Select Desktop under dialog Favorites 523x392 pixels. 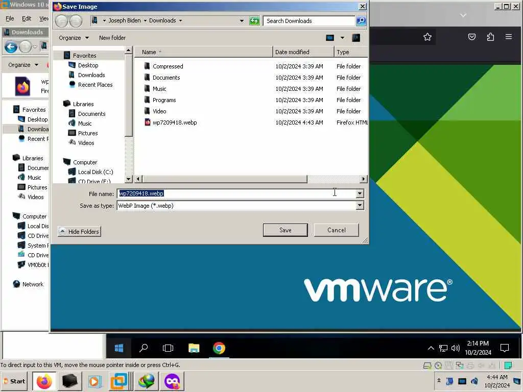point(88,65)
